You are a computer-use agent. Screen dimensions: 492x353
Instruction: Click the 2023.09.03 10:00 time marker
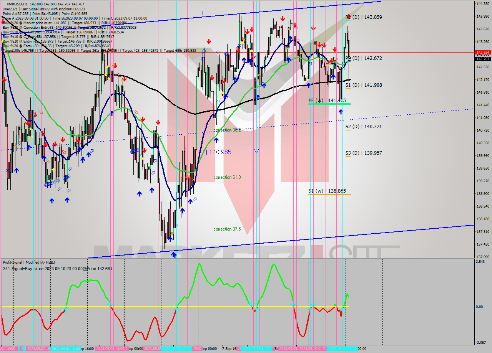tap(66, 348)
